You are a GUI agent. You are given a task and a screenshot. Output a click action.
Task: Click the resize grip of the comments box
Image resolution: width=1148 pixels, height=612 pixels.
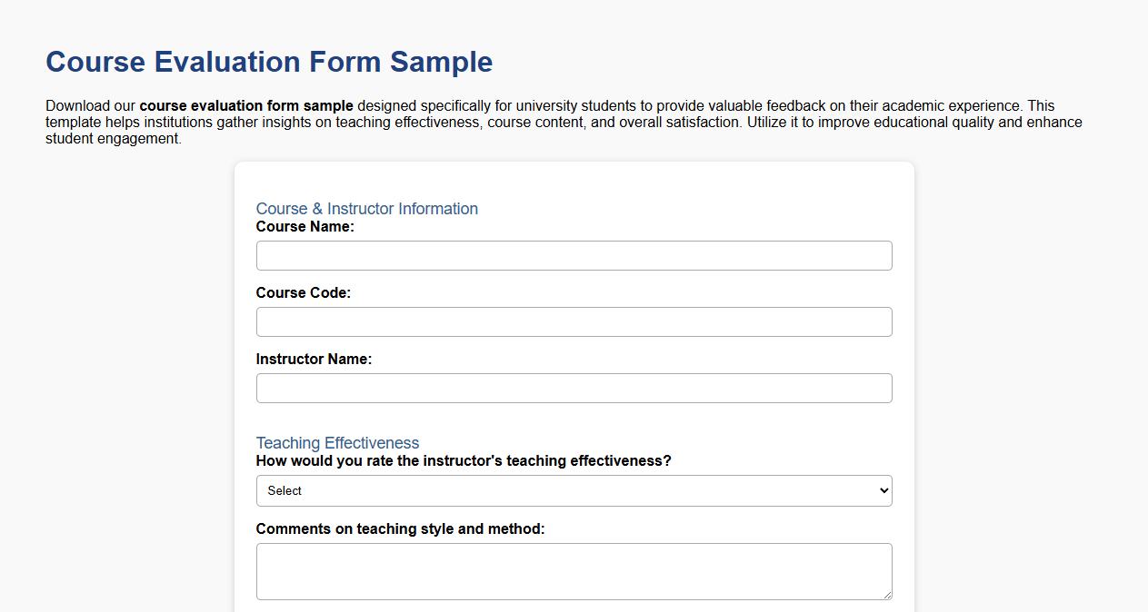click(x=886, y=594)
